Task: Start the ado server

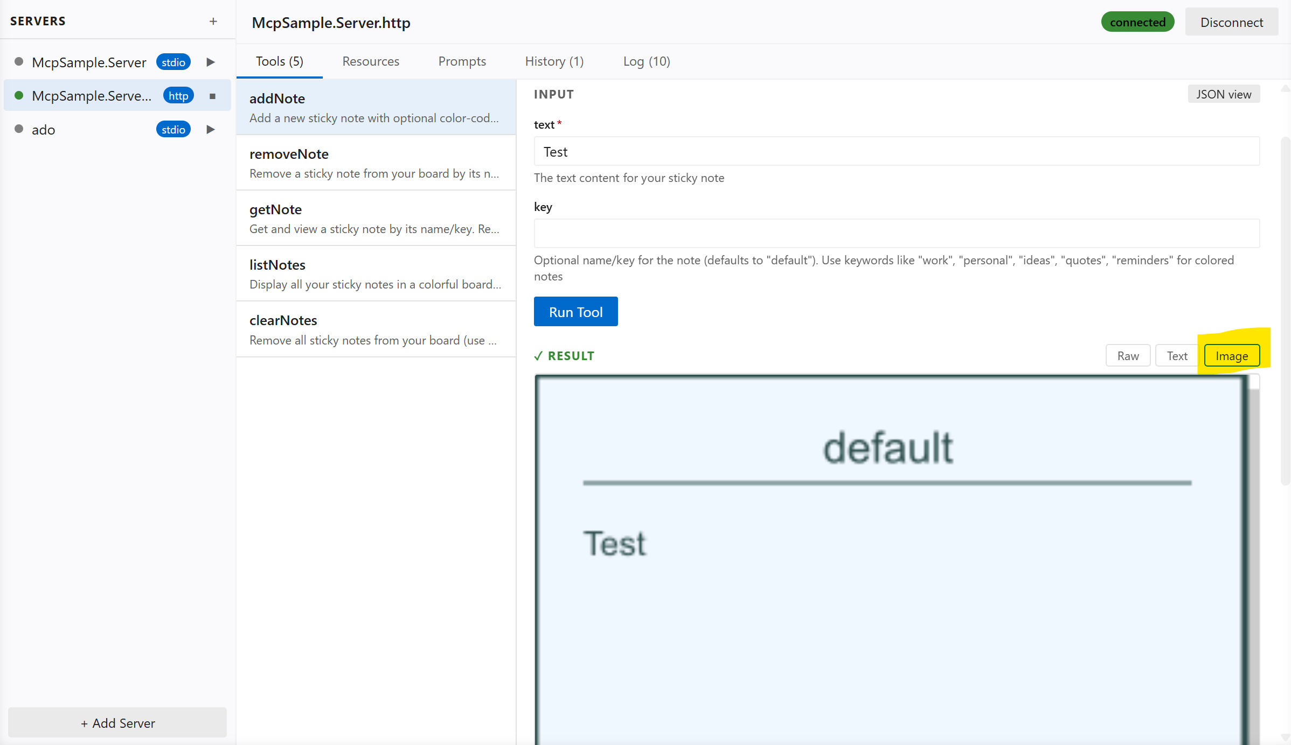Action: coord(210,129)
